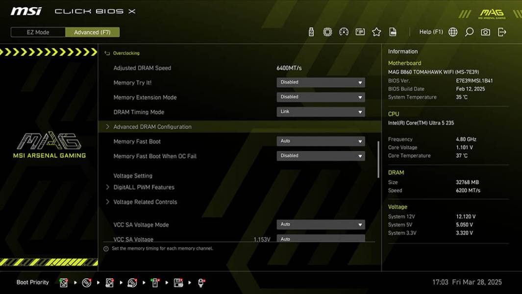Open search with the magnifier icon
The height and width of the screenshot is (294, 522).
(x=469, y=32)
